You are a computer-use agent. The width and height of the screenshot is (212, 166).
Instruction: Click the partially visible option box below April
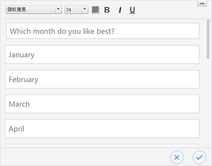tap(102, 145)
